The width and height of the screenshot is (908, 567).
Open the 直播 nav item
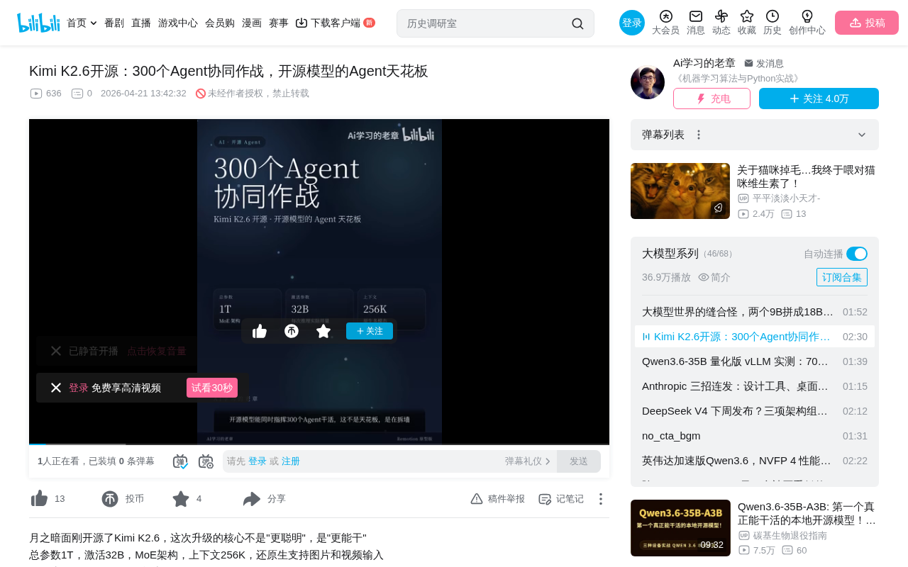coord(141,23)
